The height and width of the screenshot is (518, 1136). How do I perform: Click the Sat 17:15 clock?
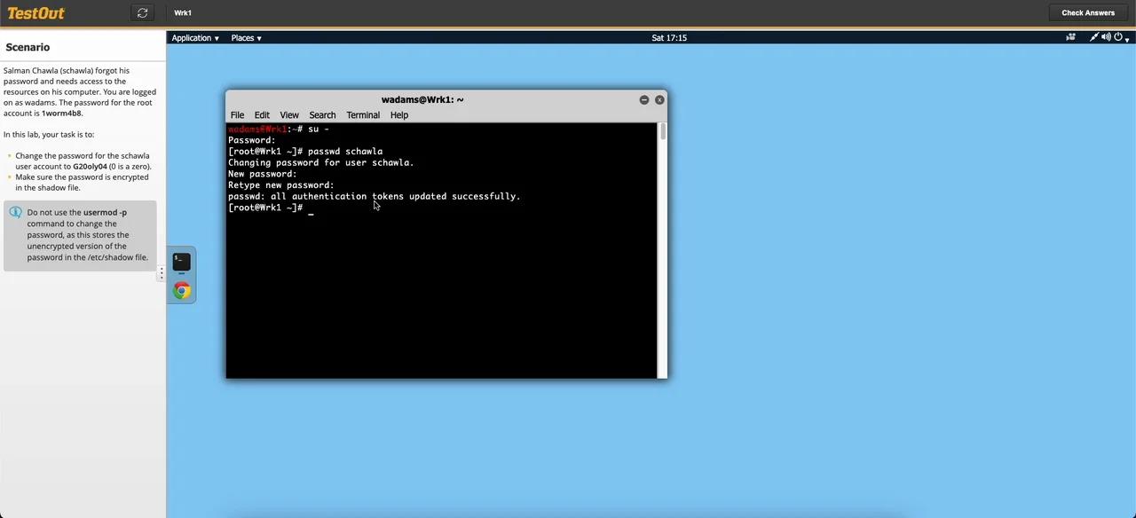(669, 38)
